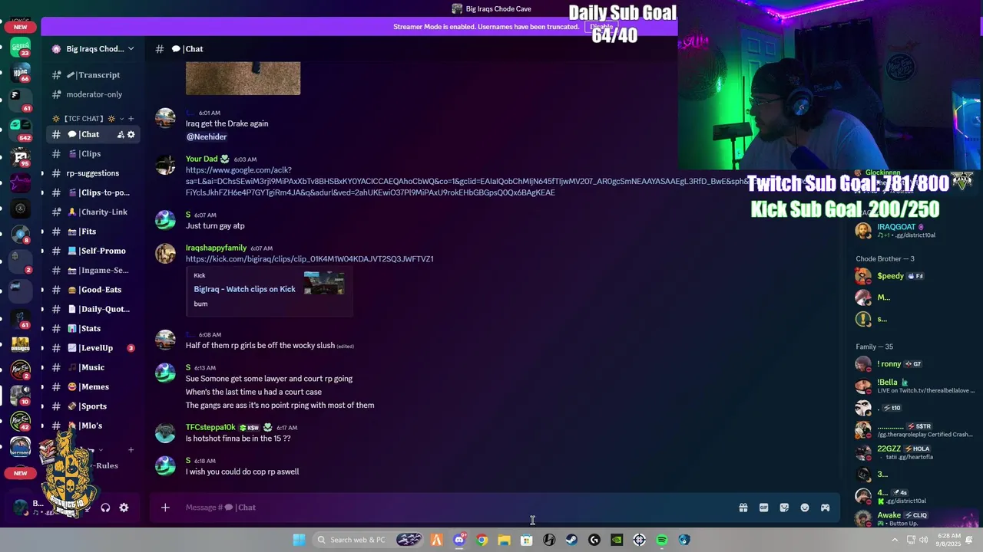Open the sticker picker
983x552 pixels.
click(x=784, y=508)
